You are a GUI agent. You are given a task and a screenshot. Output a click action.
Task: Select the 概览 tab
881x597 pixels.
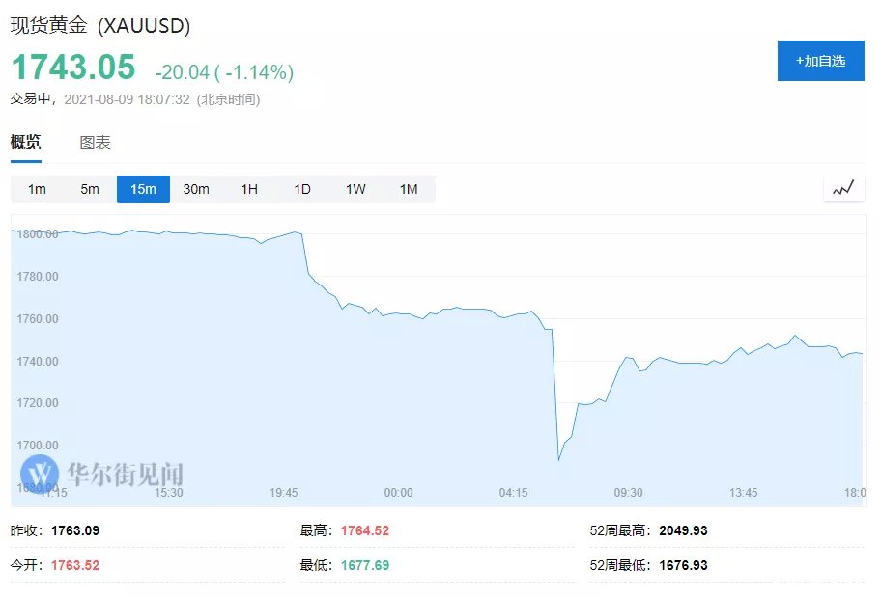coord(26,143)
